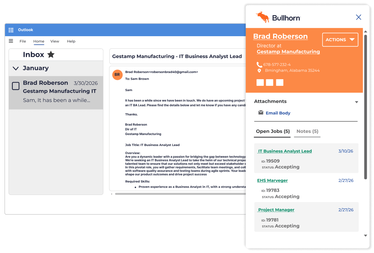This screenshot has width=374, height=253.
Task: Click the Dir of IT signature line
Action: point(131,129)
